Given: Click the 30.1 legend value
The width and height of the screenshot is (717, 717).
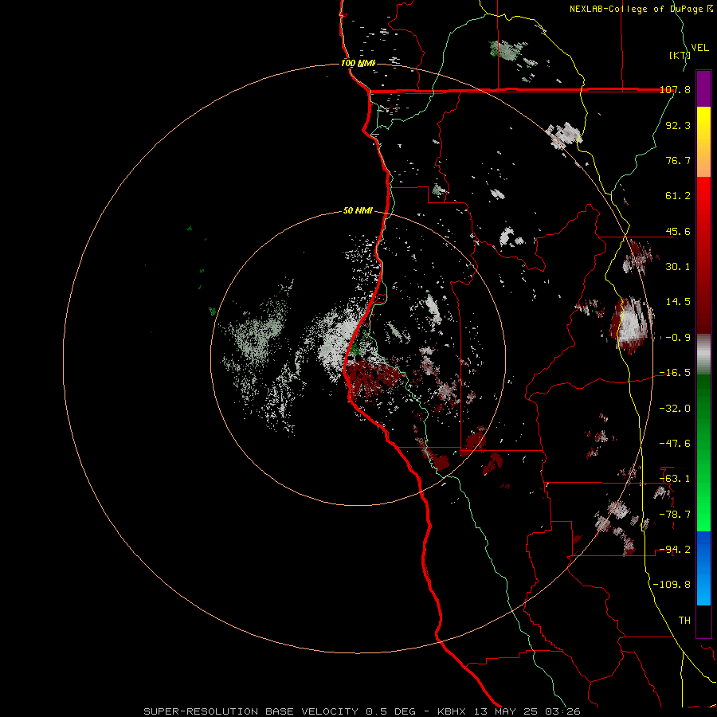Looking at the screenshot, I should [678, 267].
